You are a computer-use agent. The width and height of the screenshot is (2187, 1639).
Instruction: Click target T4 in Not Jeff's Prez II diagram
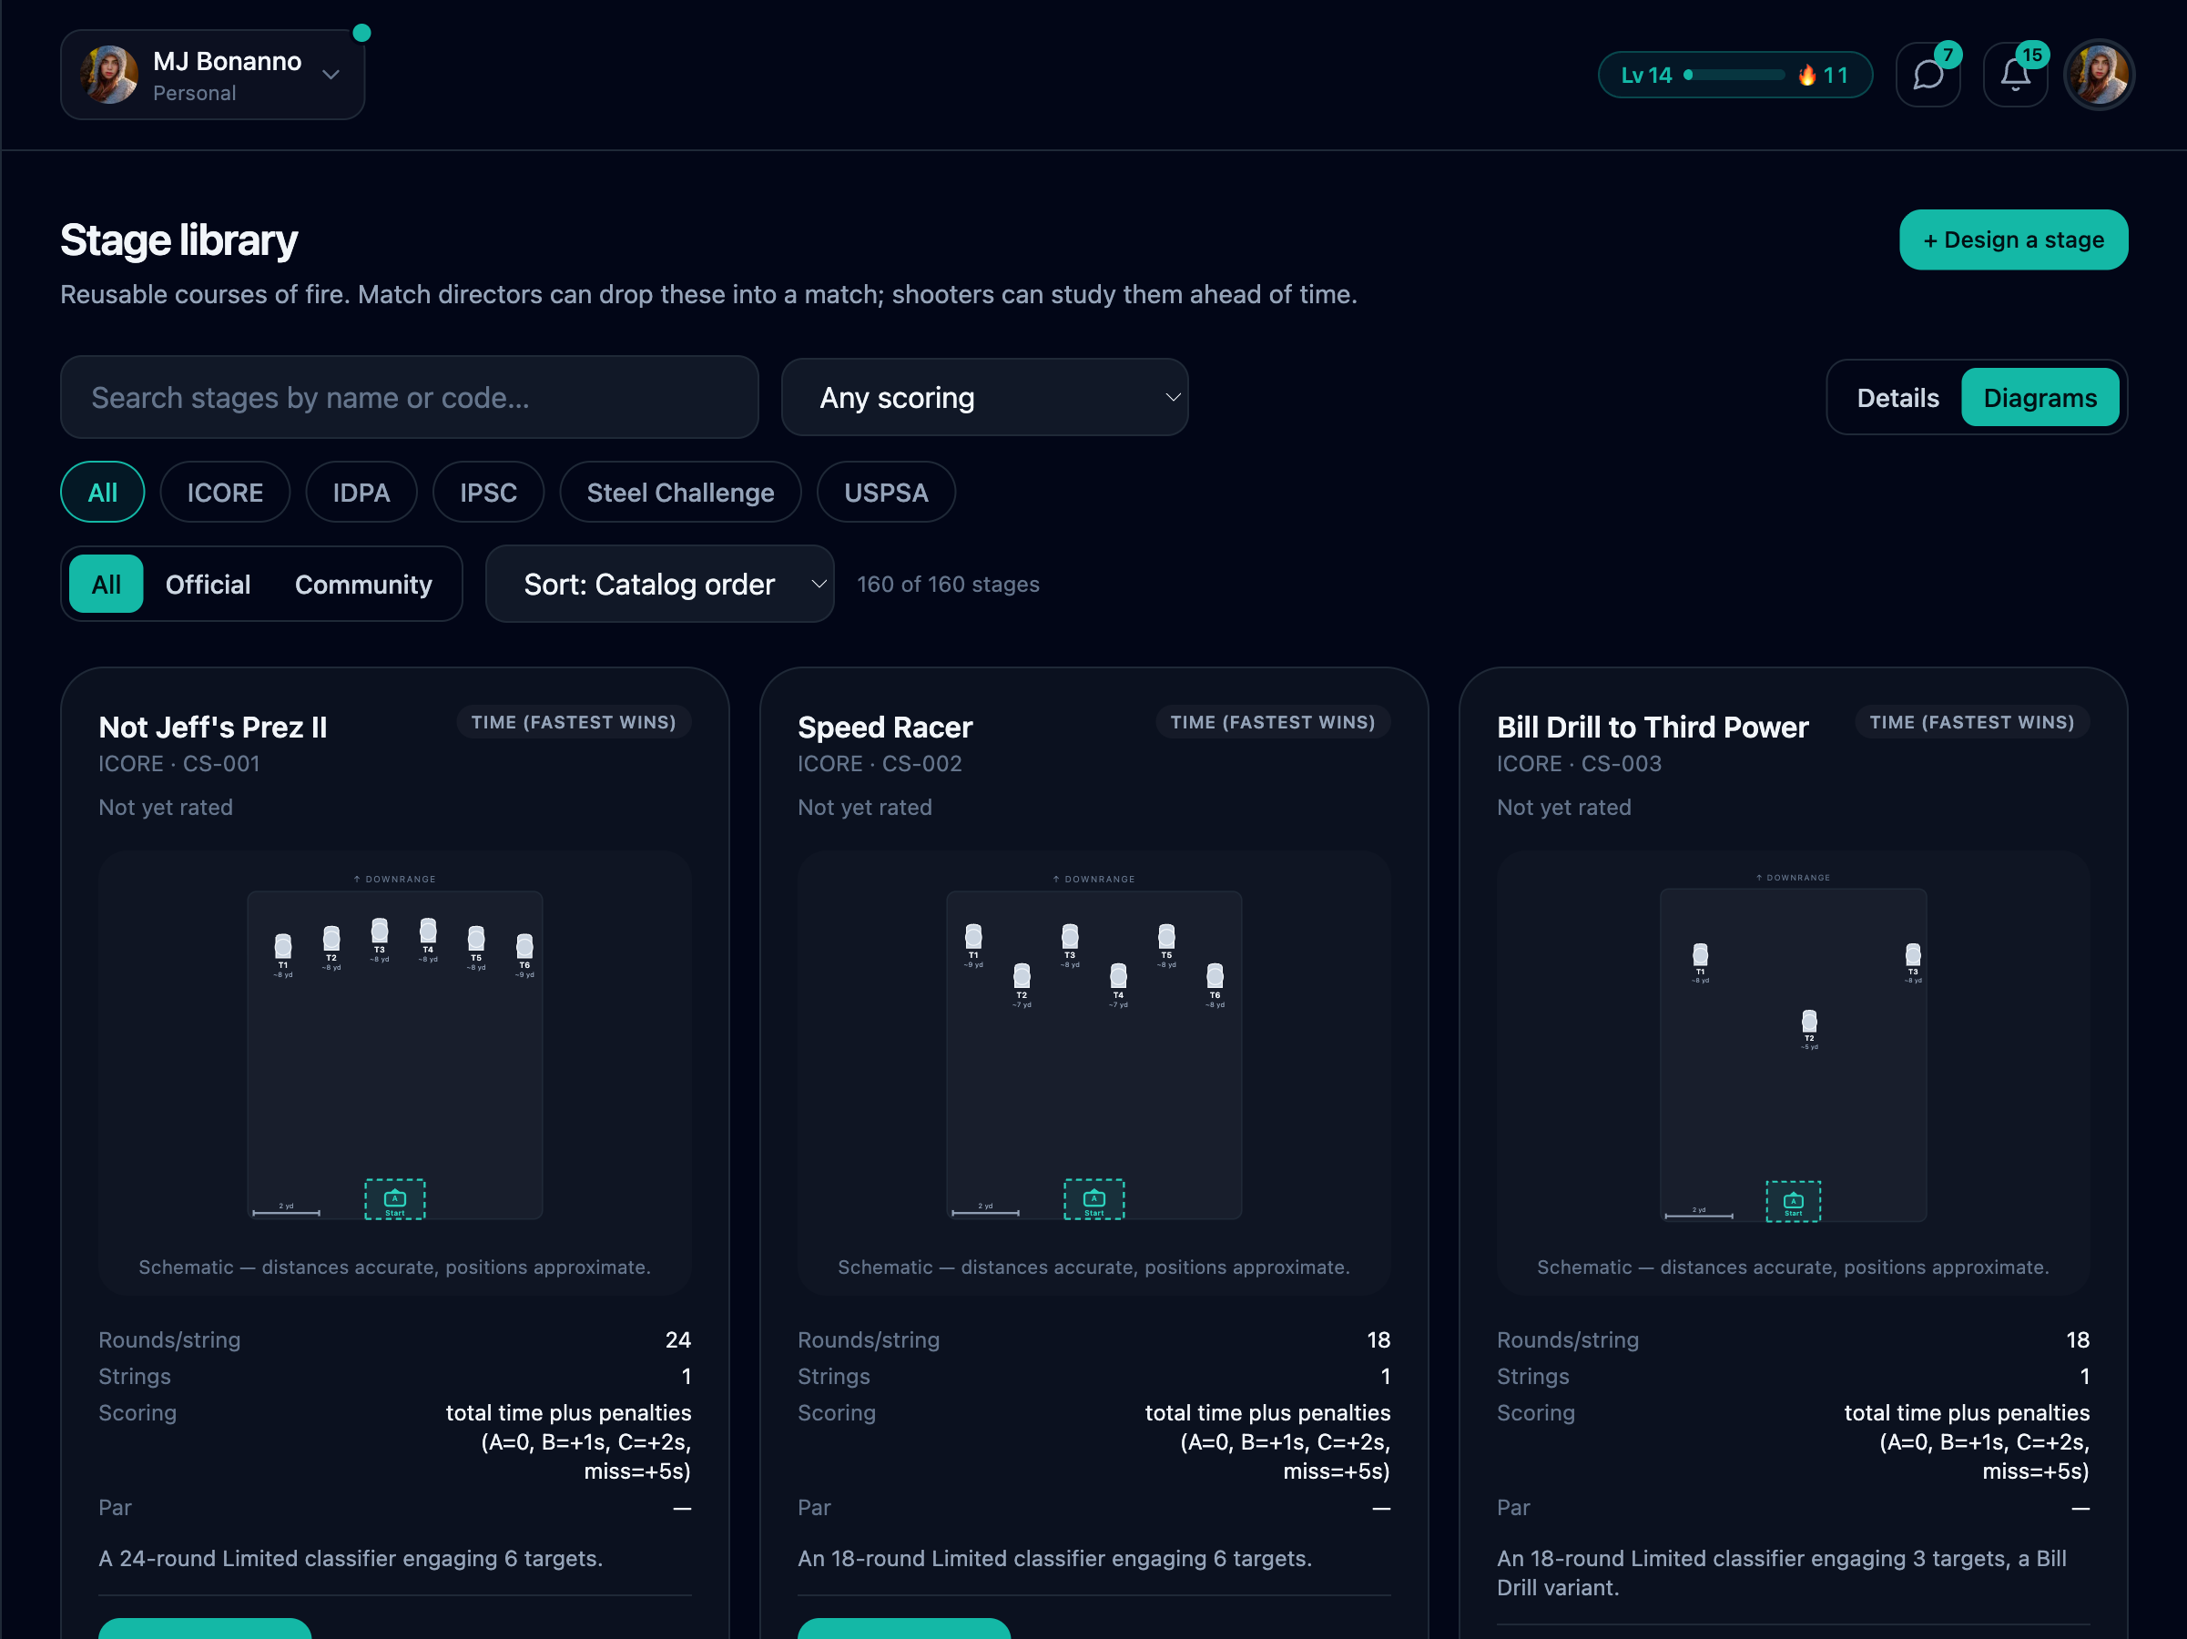[428, 931]
